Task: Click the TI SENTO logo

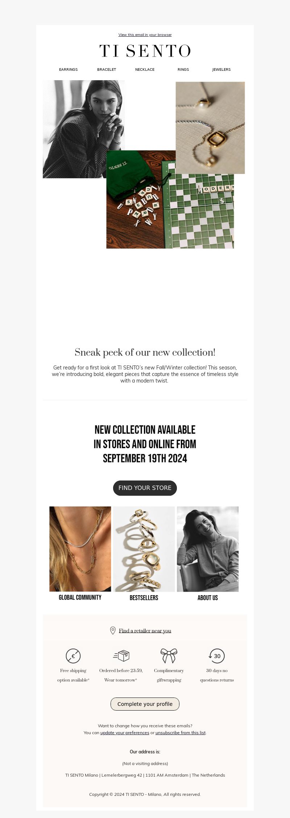Action: [x=145, y=51]
